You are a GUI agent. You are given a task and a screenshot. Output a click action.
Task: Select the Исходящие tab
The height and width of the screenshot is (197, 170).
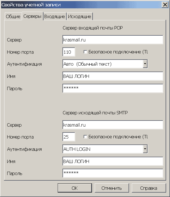click(x=79, y=16)
